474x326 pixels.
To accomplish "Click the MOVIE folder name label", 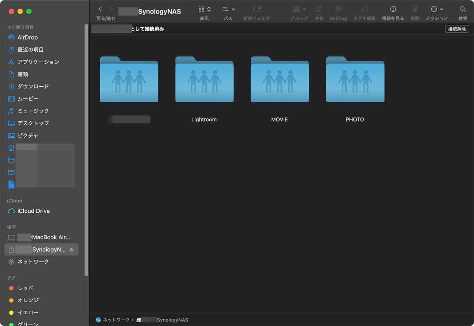I will point(280,119).
